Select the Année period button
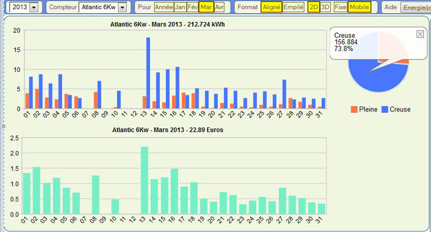Image resolution: width=431 pixels, height=232 pixels. pyautogui.click(x=164, y=7)
